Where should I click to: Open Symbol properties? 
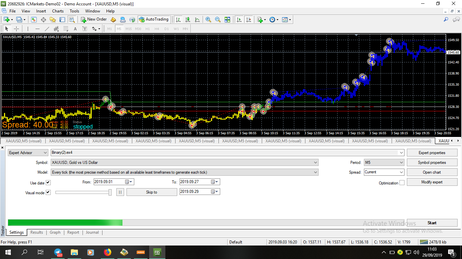[x=432, y=163]
